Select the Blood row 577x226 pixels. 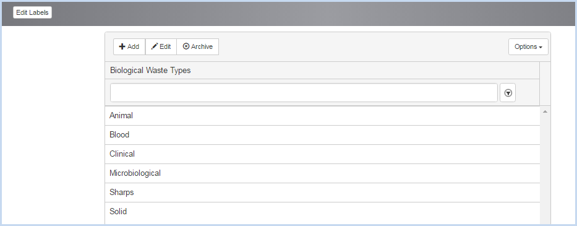click(x=322, y=135)
